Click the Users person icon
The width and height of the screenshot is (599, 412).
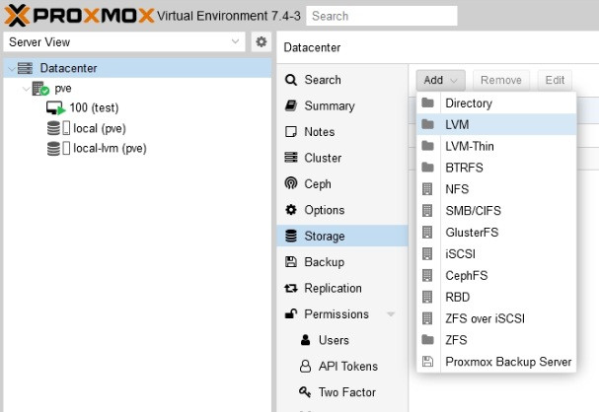305,339
